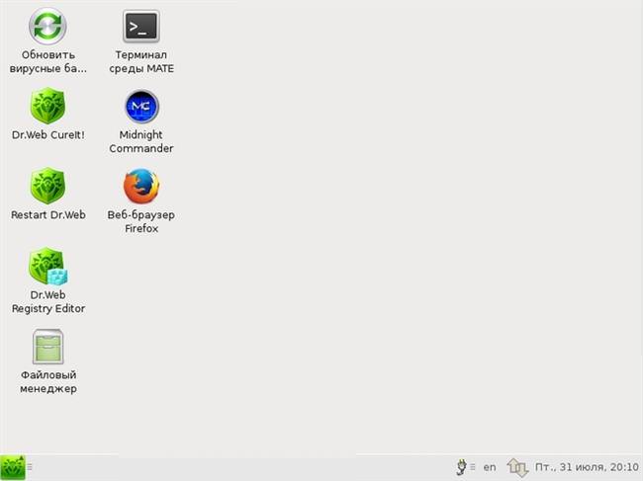Select the Firefox web browser icon
The width and height of the screenshot is (643, 481).
[141, 187]
